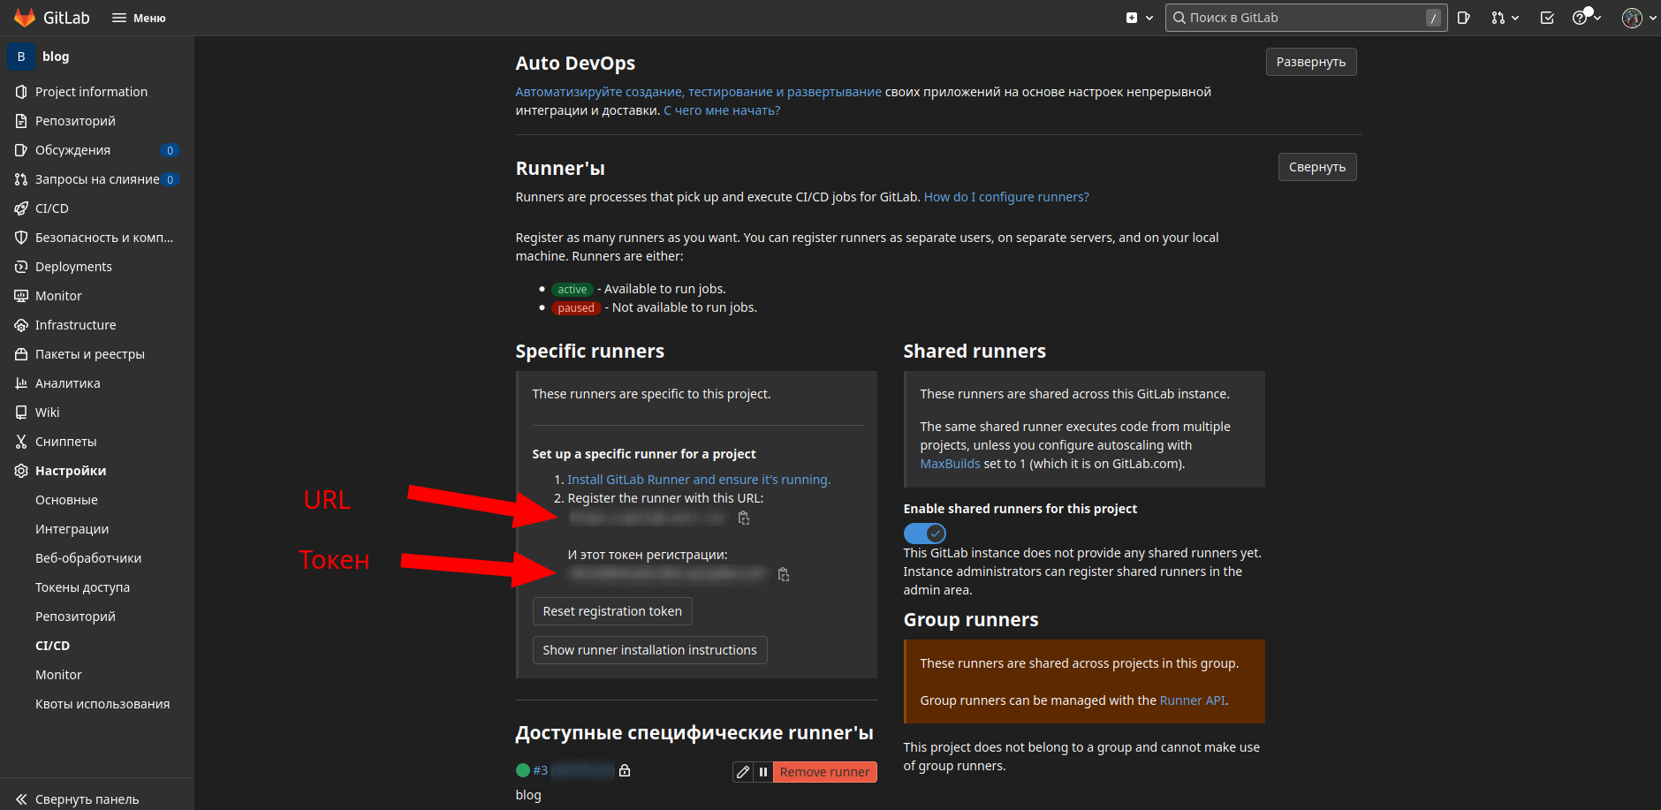Open blog project avatar in sidebar
The image size is (1661, 810).
pyautogui.click(x=21, y=57)
